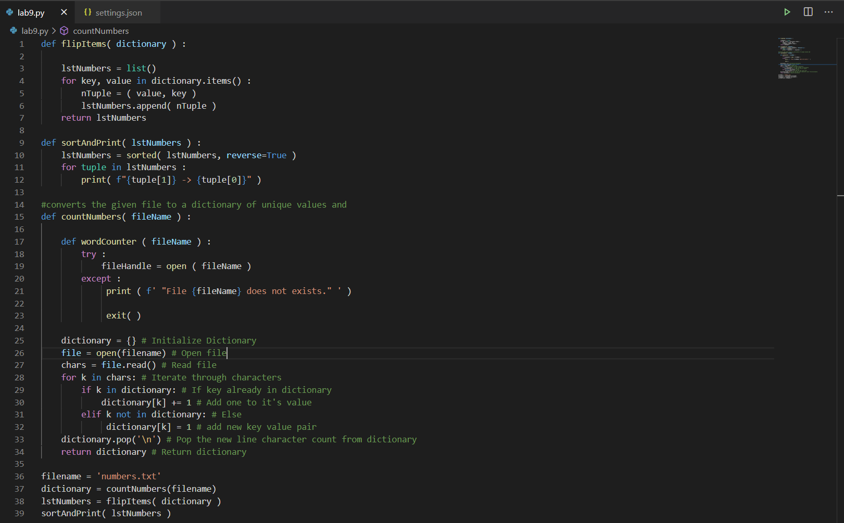This screenshot has width=844, height=523.
Task: Click line number 39 in gutter
Action: click(19, 514)
